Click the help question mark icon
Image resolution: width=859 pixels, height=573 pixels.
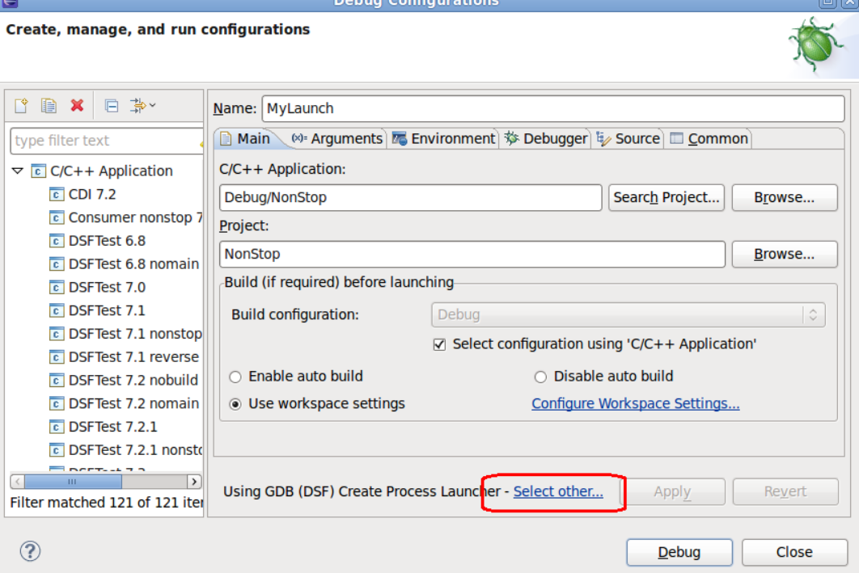30,550
